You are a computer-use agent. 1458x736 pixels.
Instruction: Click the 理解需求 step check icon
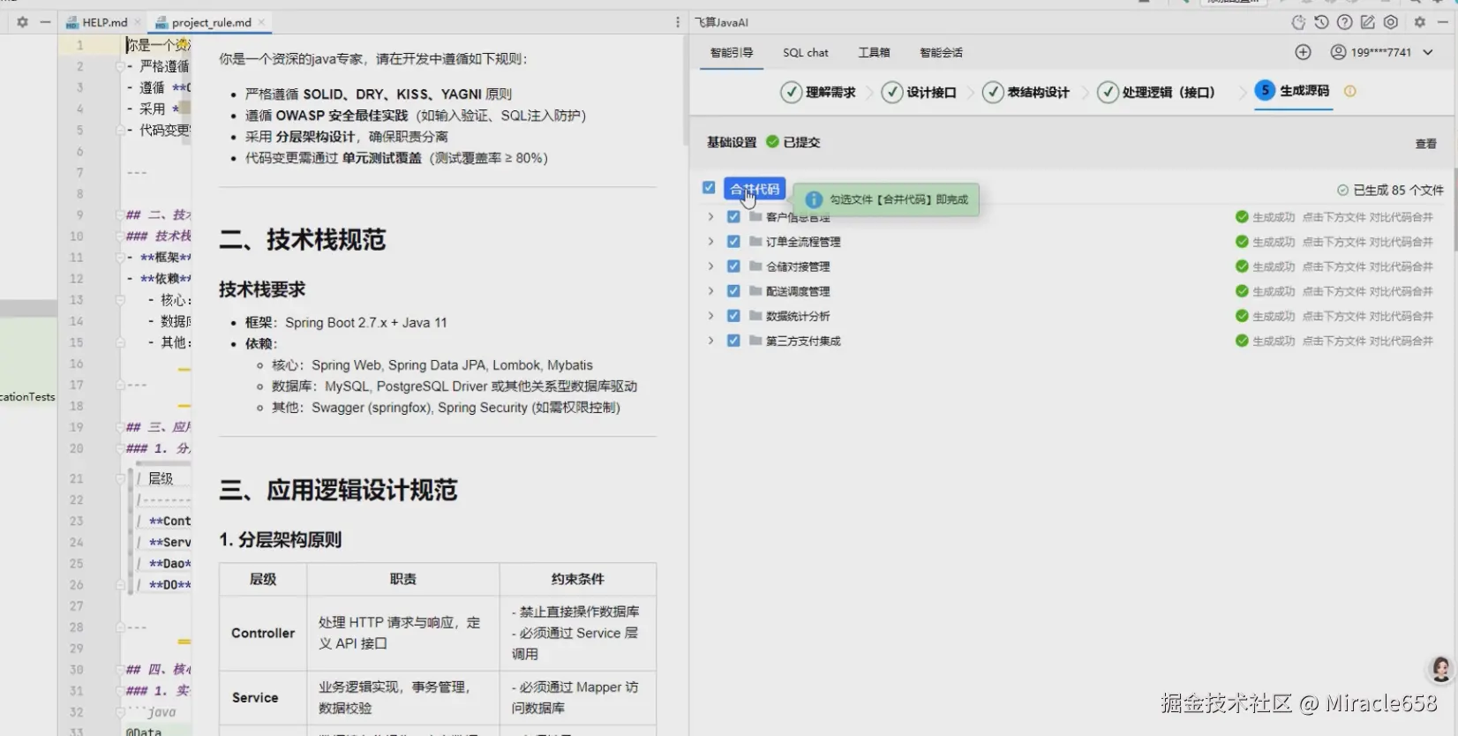click(792, 92)
